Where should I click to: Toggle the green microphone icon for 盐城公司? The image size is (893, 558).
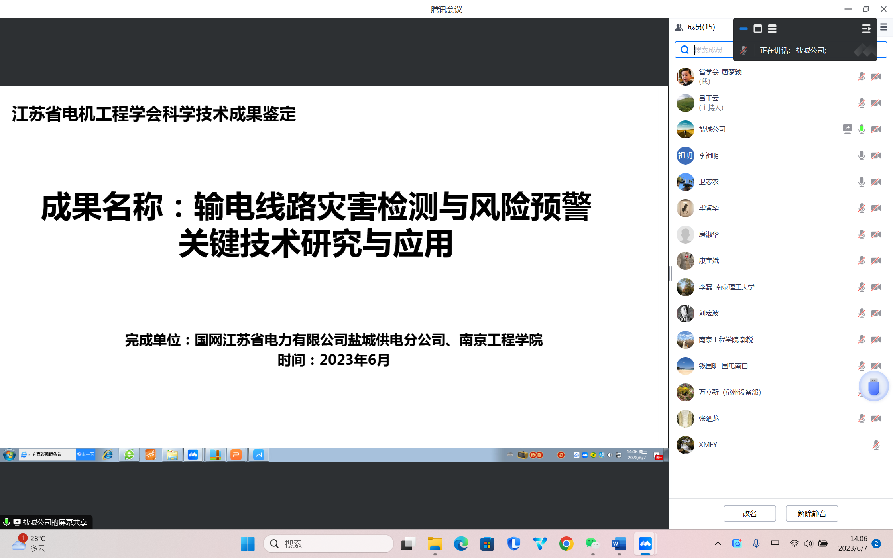(862, 129)
